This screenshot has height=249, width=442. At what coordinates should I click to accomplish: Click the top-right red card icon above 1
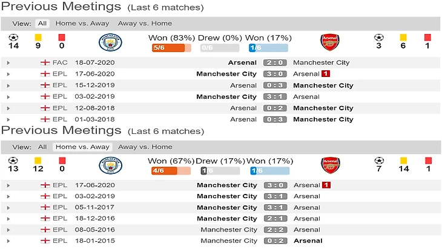tap(427, 38)
